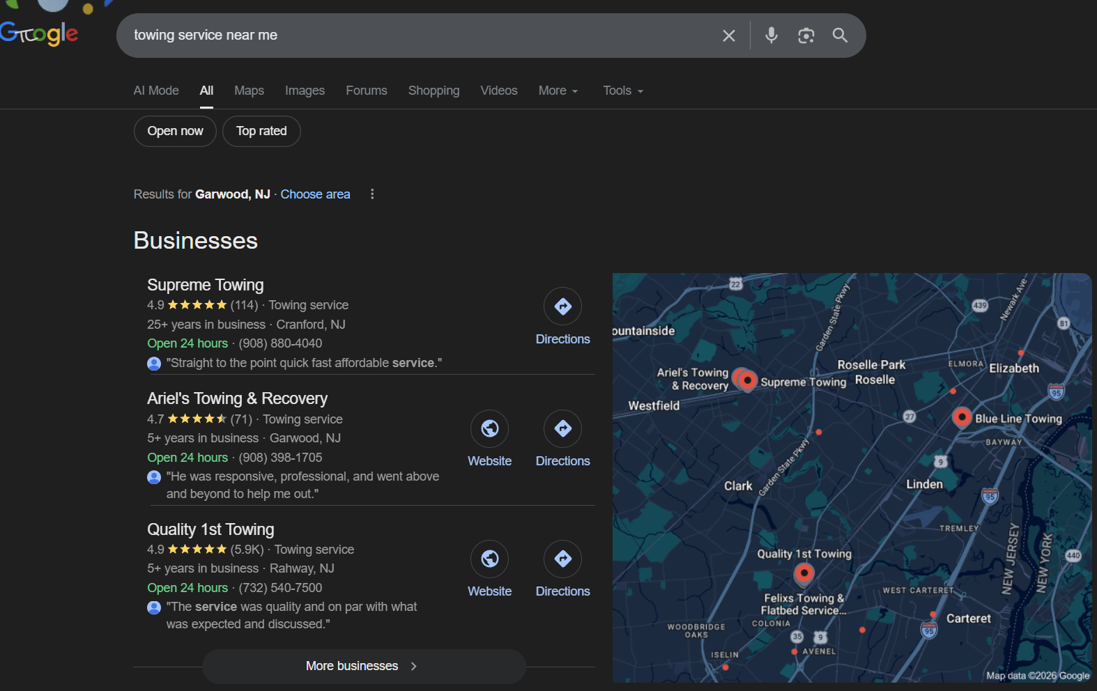Screen dimensions: 1097x691
Task: Switch to the Images tab
Action: pos(305,91)
